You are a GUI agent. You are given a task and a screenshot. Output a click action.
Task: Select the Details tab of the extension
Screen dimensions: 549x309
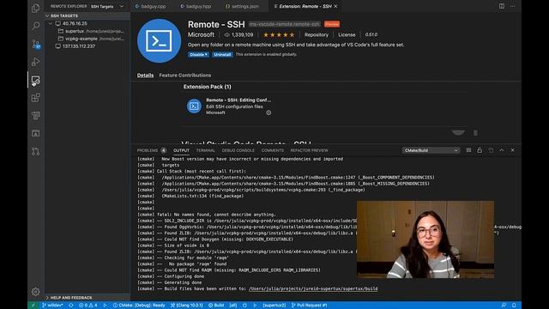click(x=145, y=76)
